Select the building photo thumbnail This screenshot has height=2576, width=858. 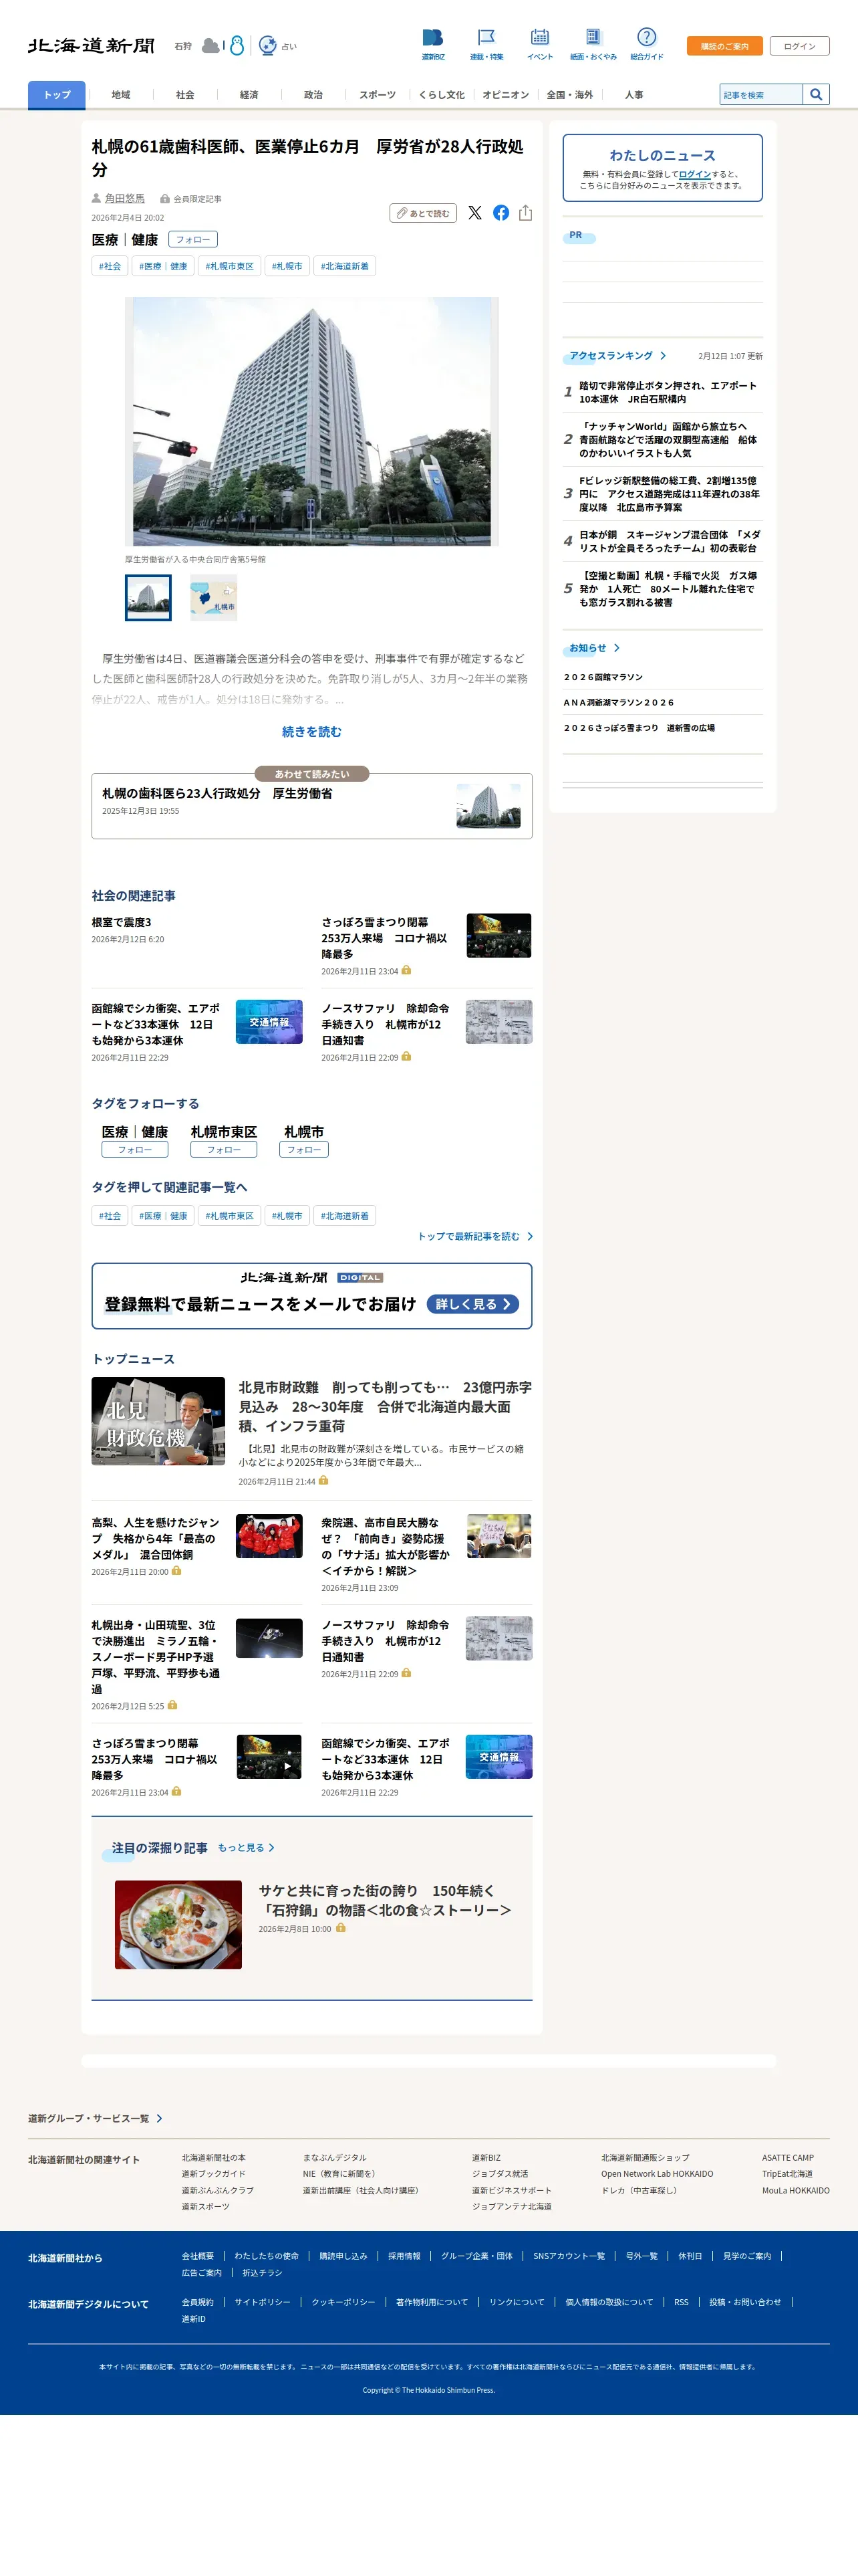click(148, 598)
